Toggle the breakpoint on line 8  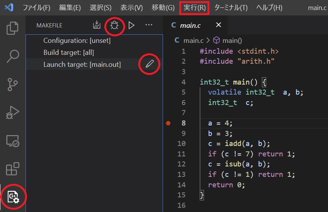click(x=168, y=123)
